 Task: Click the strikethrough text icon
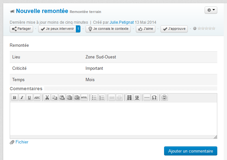[x=37, y=97]
